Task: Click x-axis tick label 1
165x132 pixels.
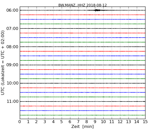Action: 28,122
